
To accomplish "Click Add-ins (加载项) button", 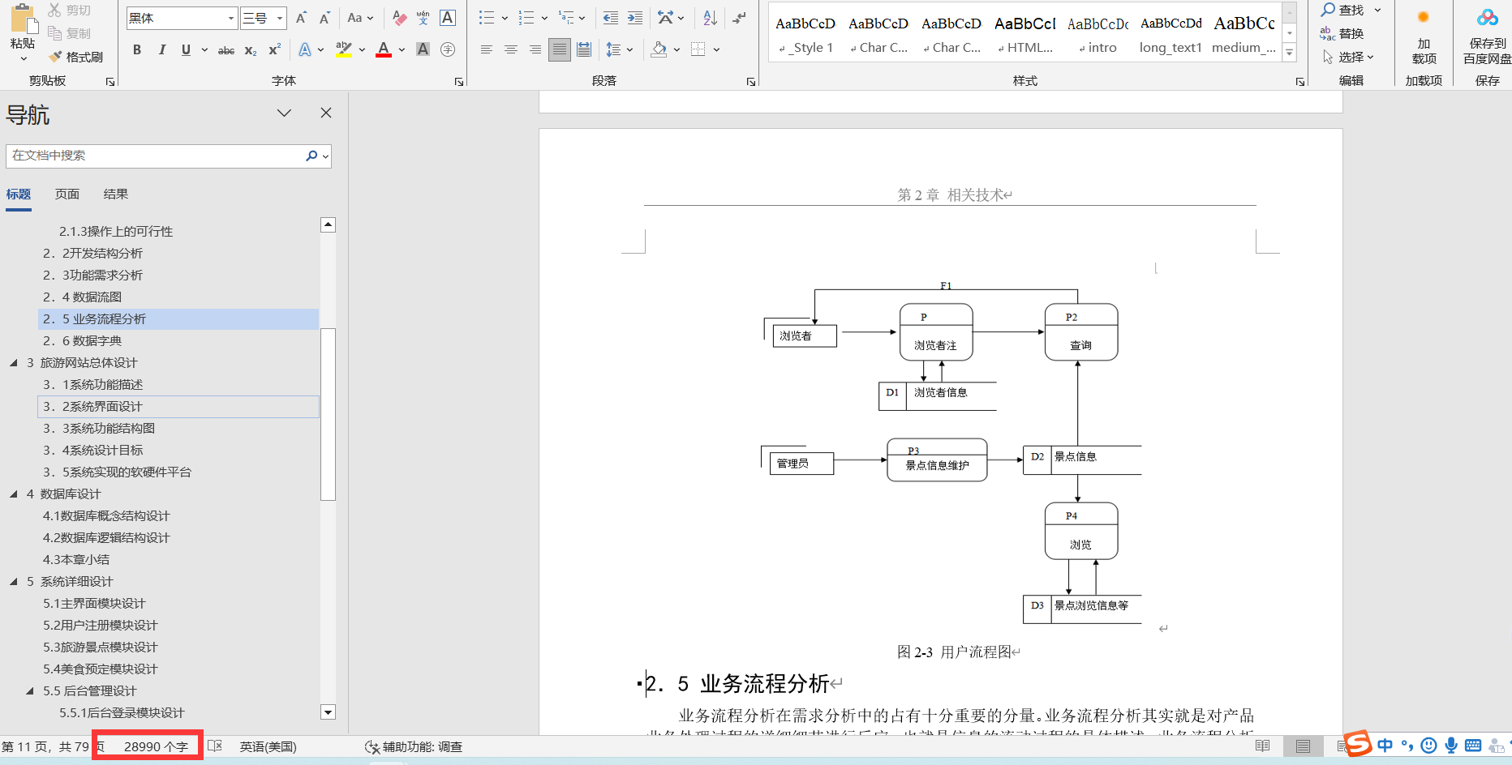I will [1424, 36].
